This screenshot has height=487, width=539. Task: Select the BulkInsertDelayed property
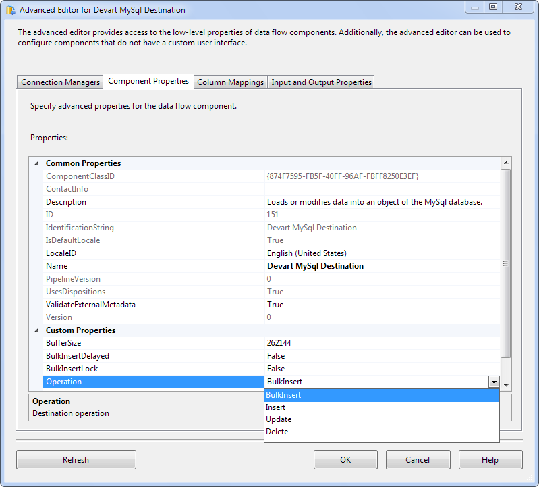[154, 356]
